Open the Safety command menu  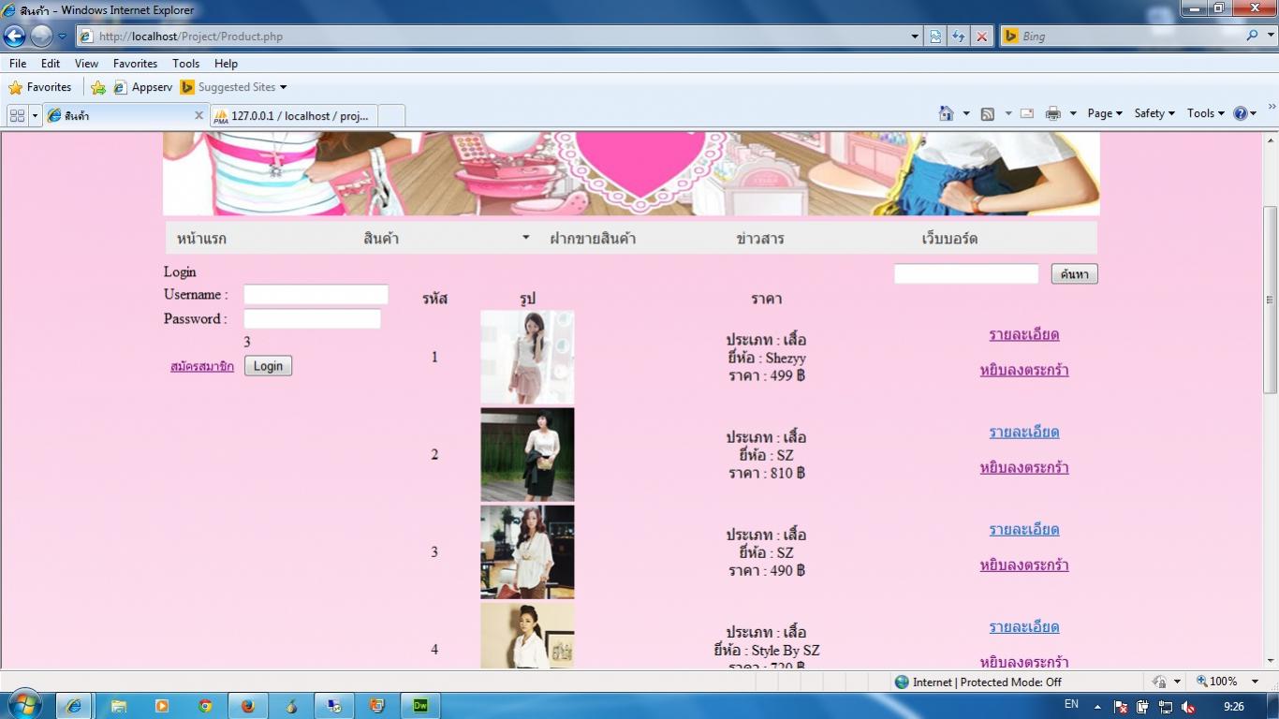click(x=1154, y=113)
